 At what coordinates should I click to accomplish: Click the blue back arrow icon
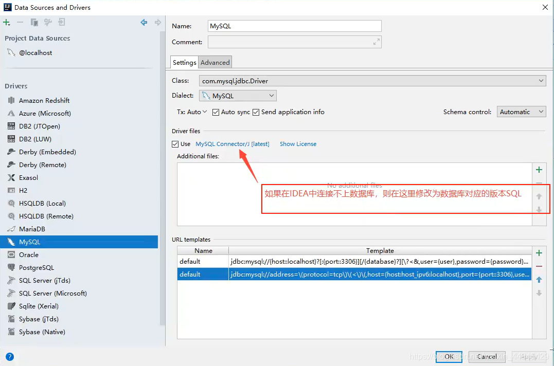pos(144,23)
